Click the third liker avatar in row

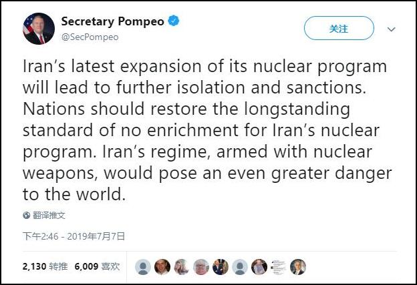pyautogui.click(x=182, y=267)
